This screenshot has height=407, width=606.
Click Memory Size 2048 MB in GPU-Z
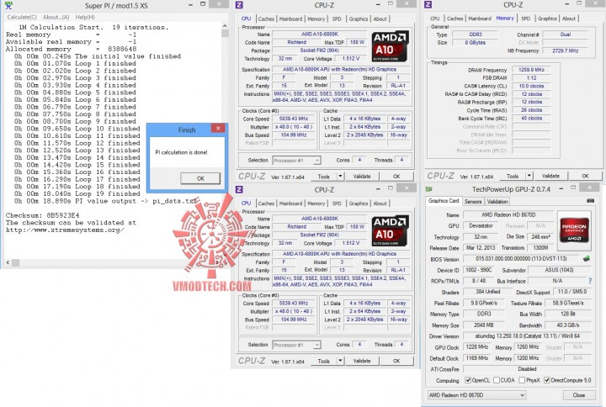tap(484, 325)
